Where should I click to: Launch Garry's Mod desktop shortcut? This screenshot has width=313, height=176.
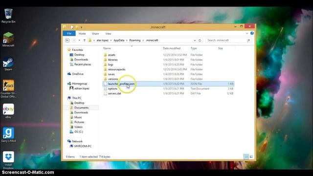click(x=8, y=135)
